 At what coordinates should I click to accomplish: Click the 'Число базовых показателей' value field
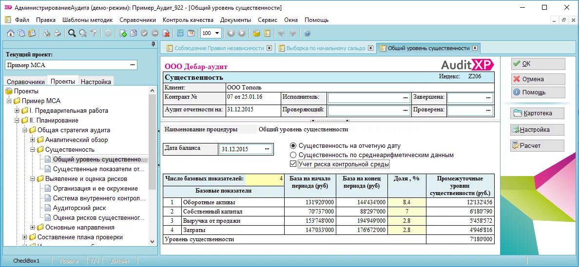[x=265, y=179]
